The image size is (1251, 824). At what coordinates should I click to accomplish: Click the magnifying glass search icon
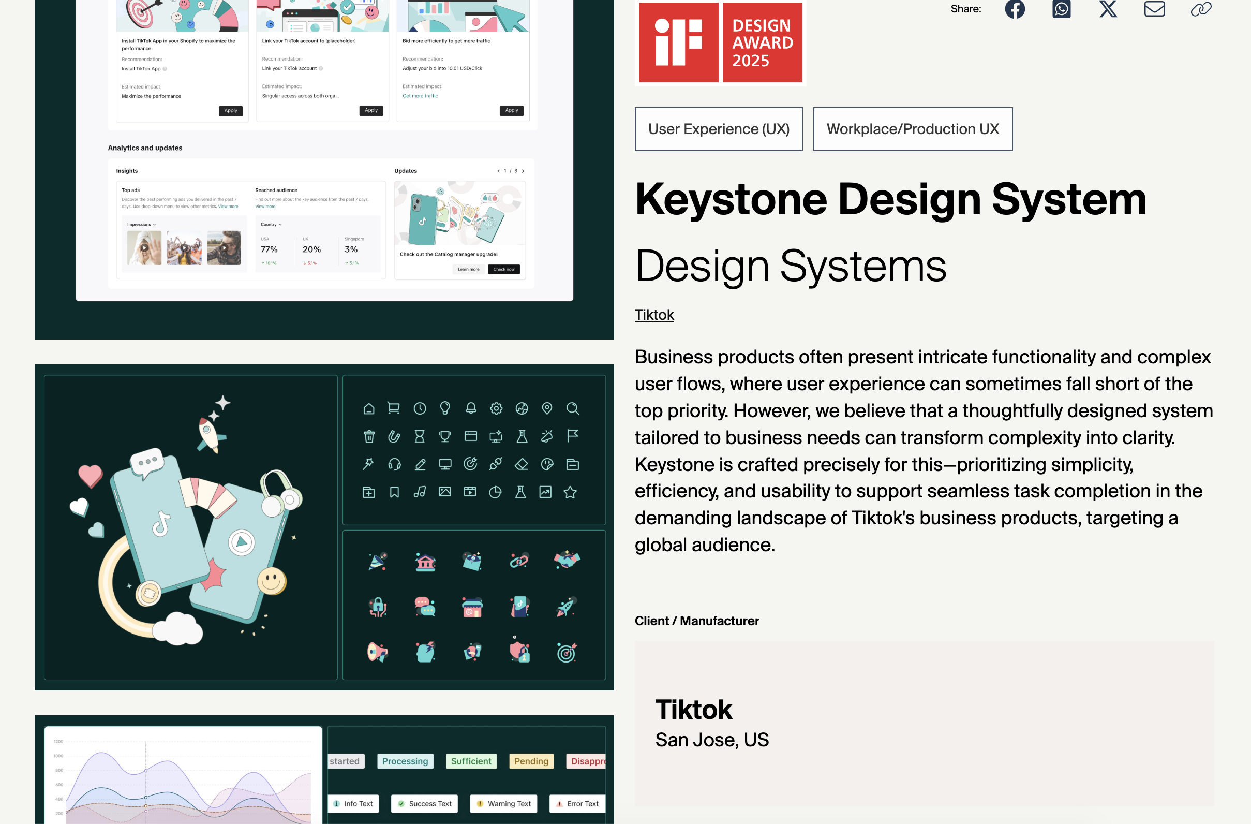pos(572,408)
